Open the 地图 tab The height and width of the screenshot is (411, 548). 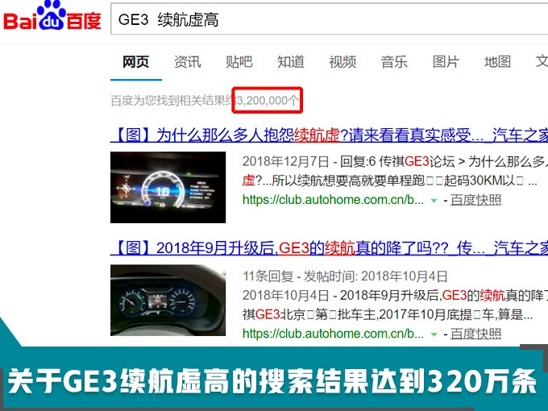pos(497,62)
